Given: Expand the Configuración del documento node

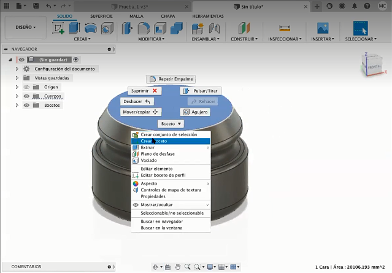Looking at the screenshot, I should coord(17,69).
